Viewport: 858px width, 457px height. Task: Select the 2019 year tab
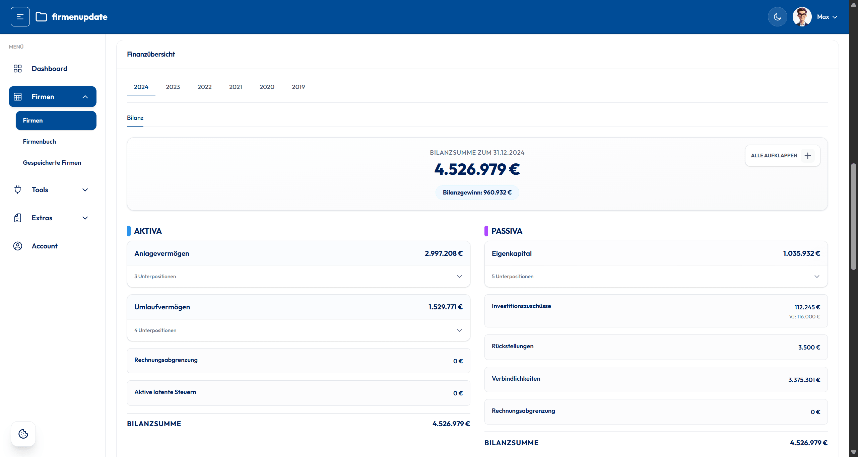[x=298, y=87]
